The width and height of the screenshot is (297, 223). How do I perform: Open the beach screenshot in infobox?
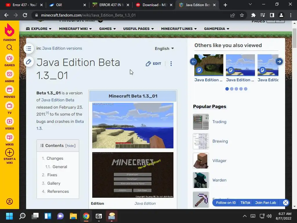pos(133,125)
